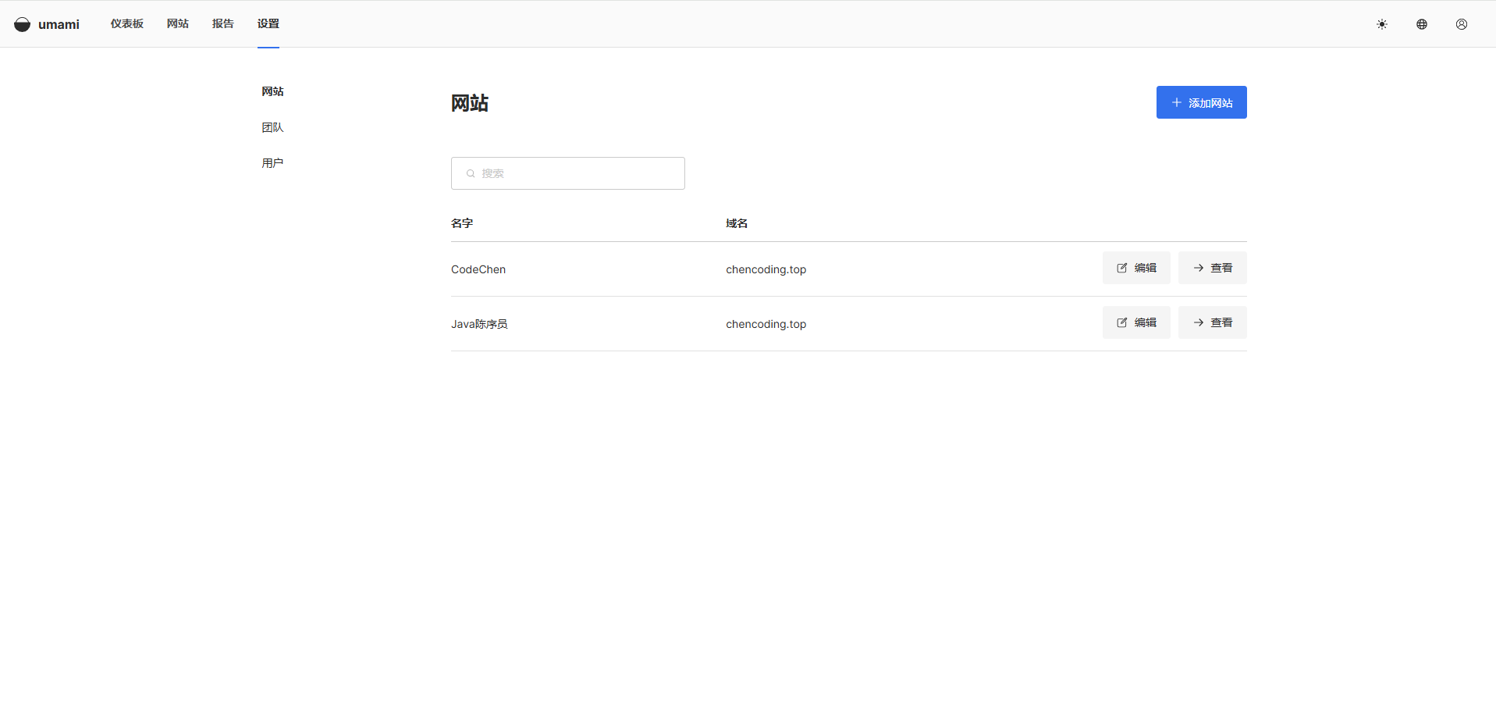View the CodeChen website stats
The width and height of the screenshot is (1496, 712).
coord(1212,268)
